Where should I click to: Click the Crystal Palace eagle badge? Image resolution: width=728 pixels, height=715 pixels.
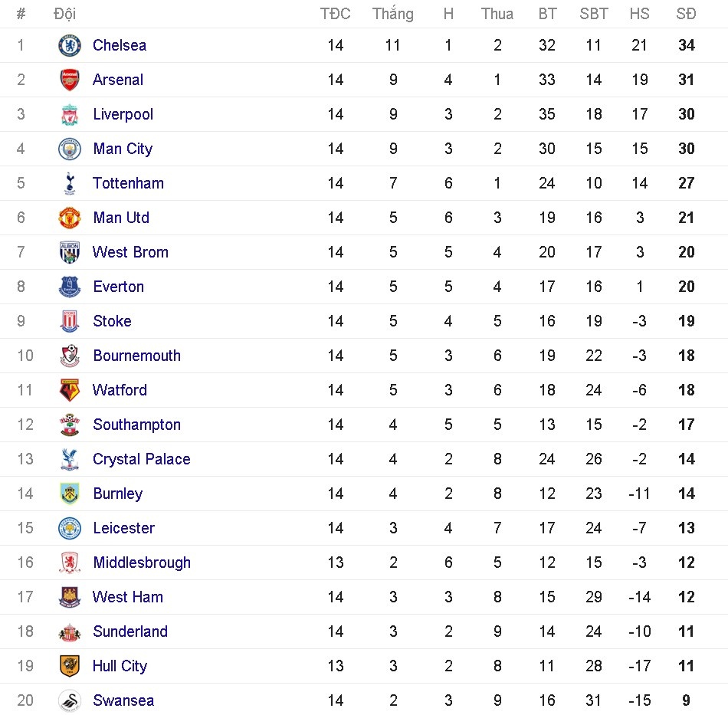(x=68, y=459)
